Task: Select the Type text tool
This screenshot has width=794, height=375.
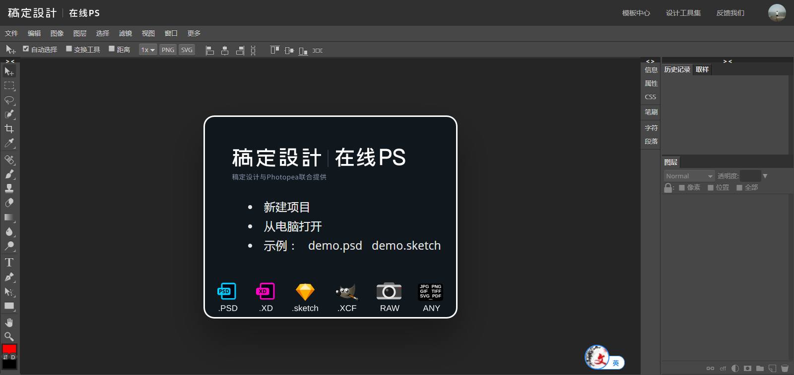Action: (9, 263)
